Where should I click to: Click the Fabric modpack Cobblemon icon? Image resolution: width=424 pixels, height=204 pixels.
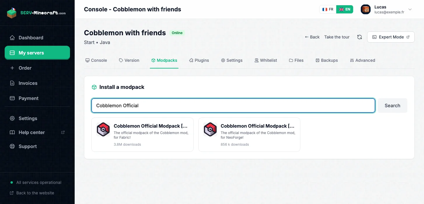pyautogui.click(x=103, y=129)
